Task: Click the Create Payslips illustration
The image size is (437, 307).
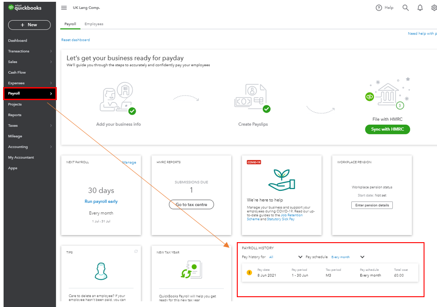Action: 252,98
